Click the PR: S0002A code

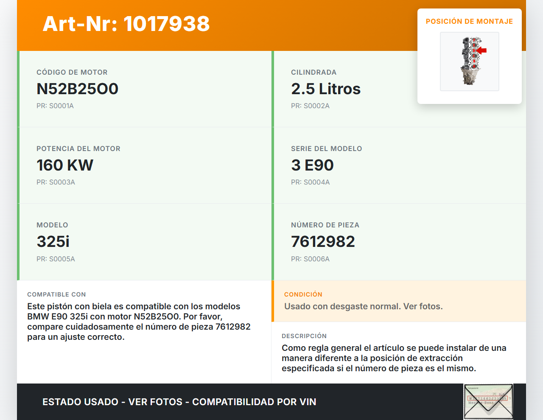310,106
